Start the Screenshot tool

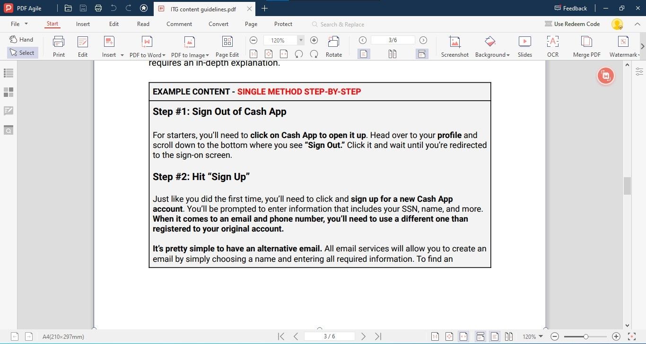[x=455, y=47]
